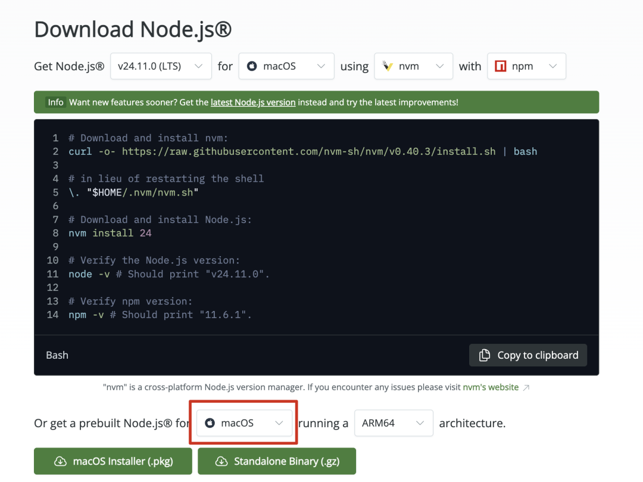Viewport: 643px width, 482px height.
Task: Open the ARM64 architecture dropdown
Action: click(394, 423)
